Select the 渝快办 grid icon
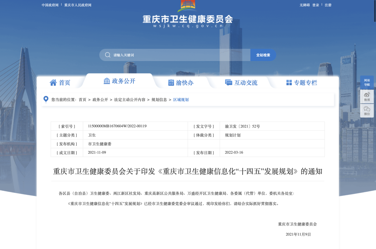Screen dimensions: 376x249 coord(171,82)
